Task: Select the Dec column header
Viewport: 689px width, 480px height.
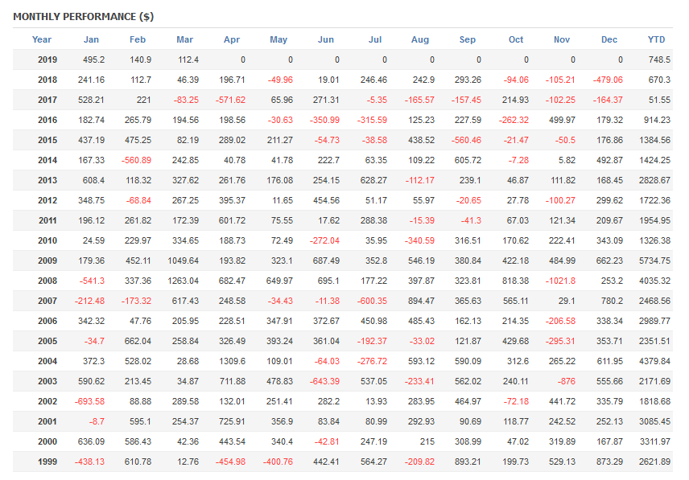Action: pos(609,39)
